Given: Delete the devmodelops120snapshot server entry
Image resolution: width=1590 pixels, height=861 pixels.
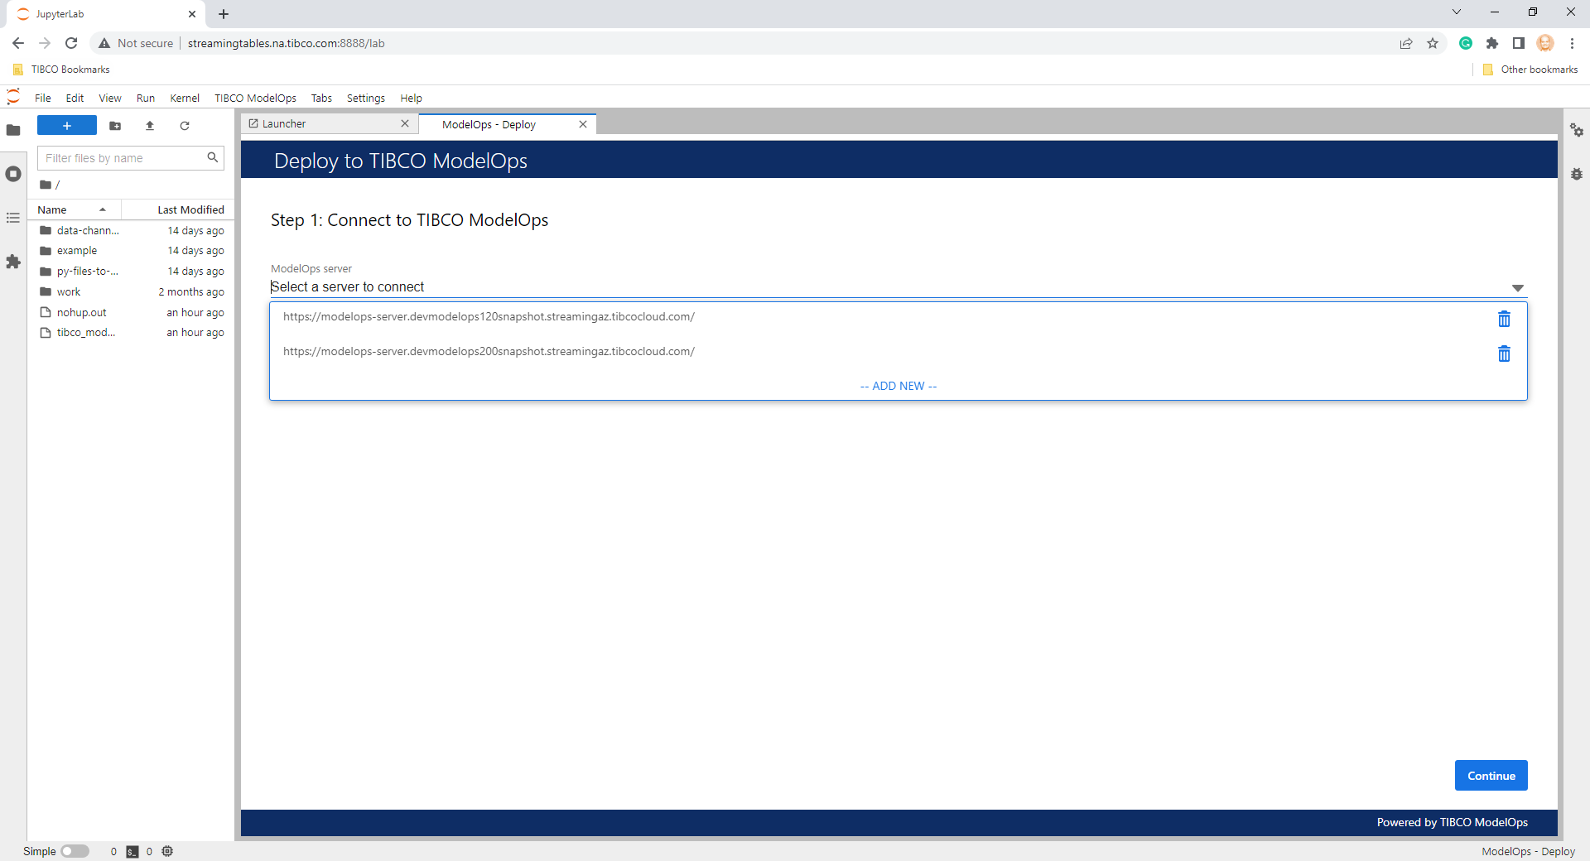Looking at the screenshot, I should pyautogui.click(x=1504, y=319).
